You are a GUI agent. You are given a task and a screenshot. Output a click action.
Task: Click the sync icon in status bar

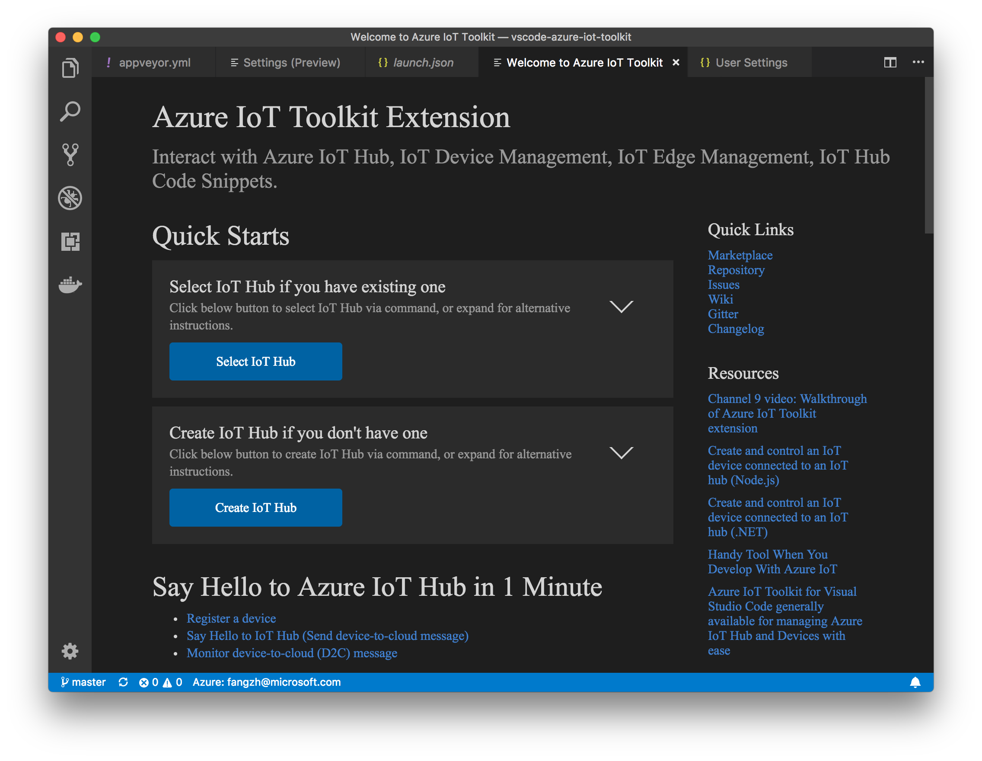[x=123, y=682]
